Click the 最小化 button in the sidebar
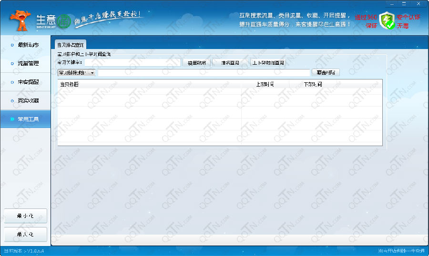Screen dimensions: 429x256 pyautogui.click(x=25, y=216)
